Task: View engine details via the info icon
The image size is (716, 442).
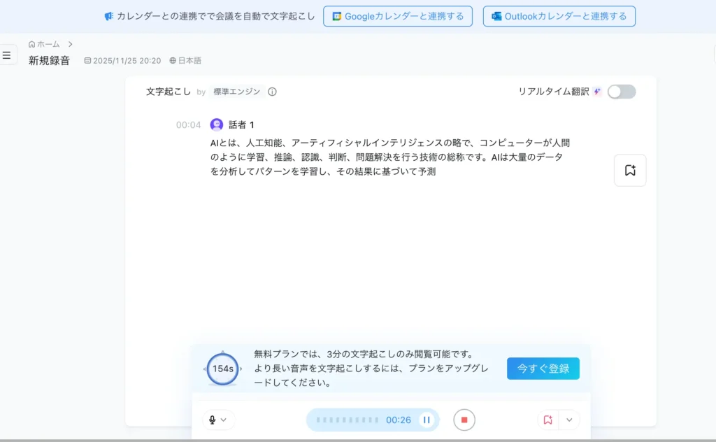Action: click(272, 92)
